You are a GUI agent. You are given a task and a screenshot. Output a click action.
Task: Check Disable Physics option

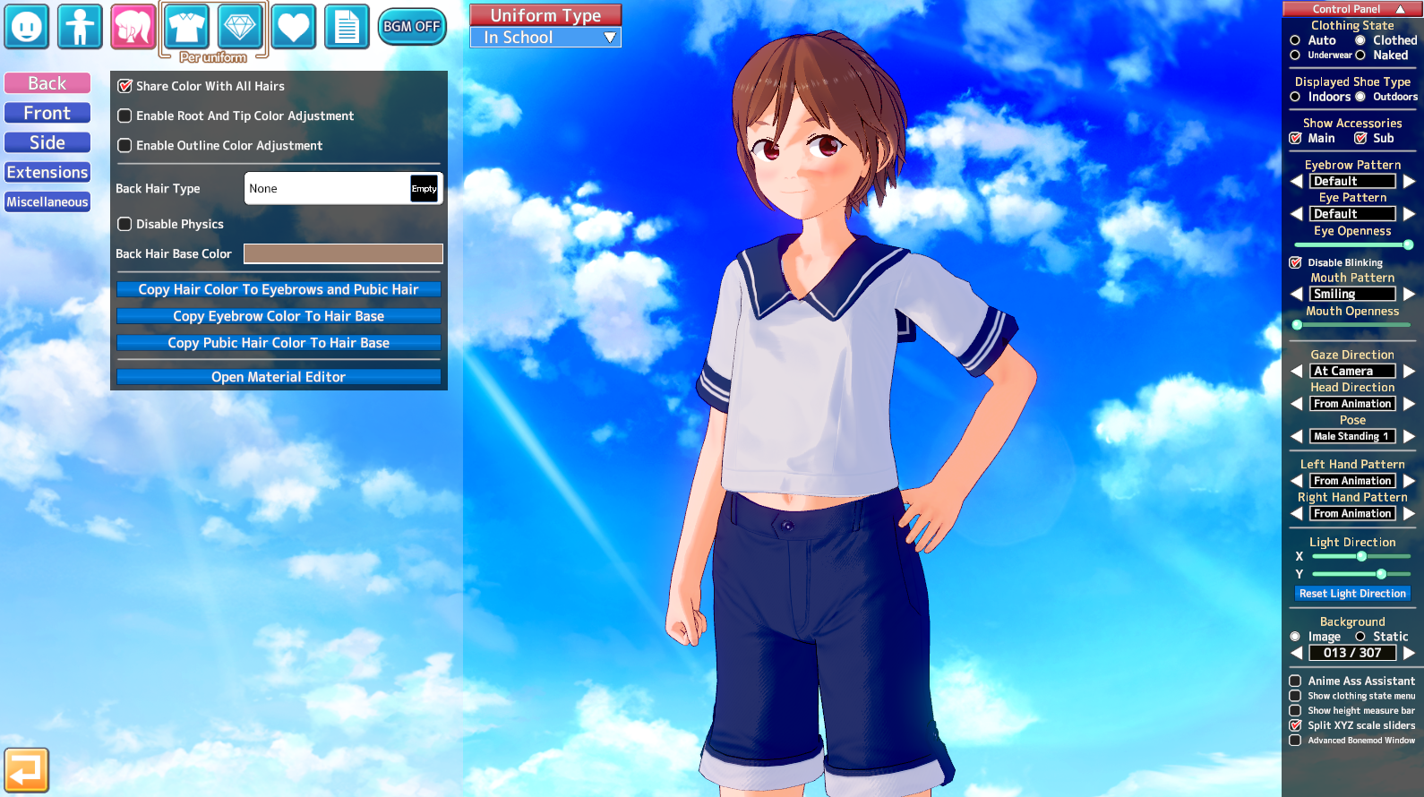pyautogui.click(x=125, y=224)
